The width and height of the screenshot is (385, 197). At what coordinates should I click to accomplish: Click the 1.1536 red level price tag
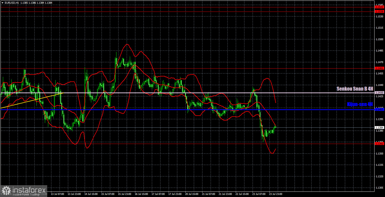380,12
